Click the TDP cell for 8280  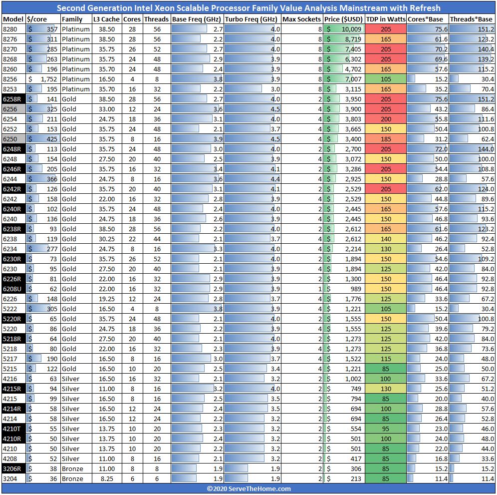click(386, 29)
